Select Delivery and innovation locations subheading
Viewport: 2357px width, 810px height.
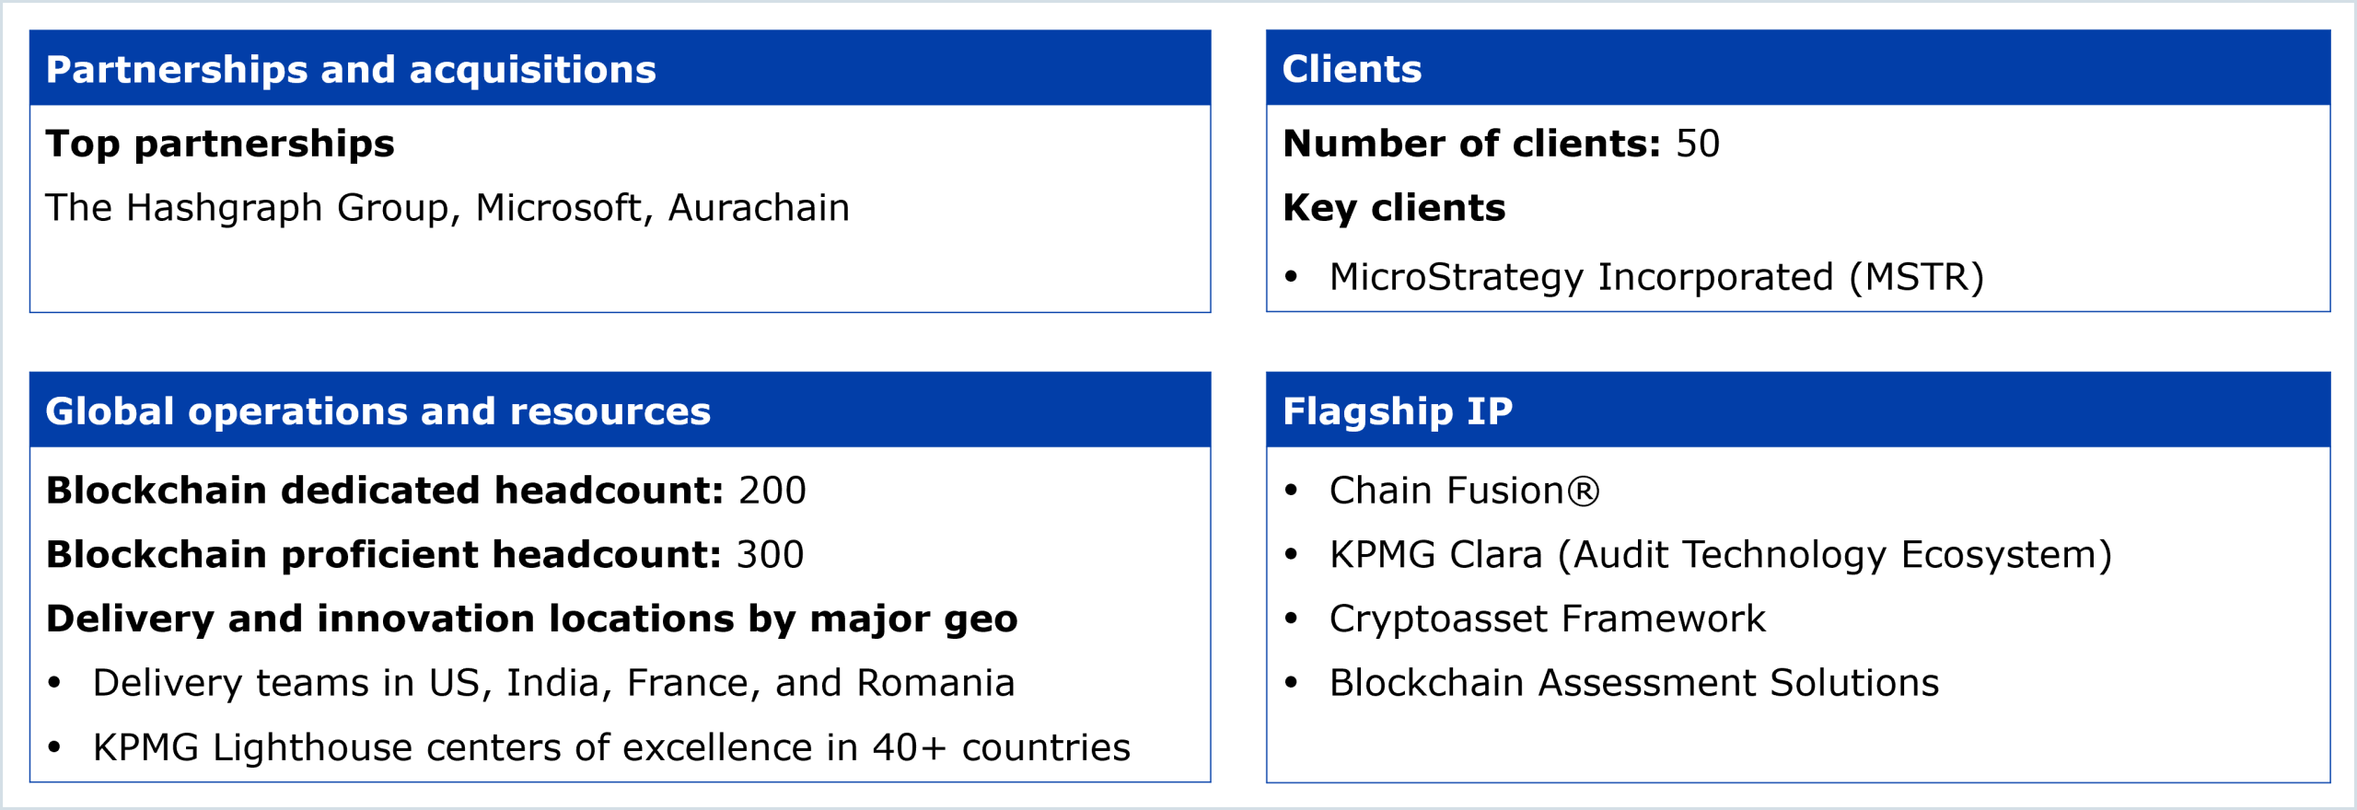tap(532, 619)
